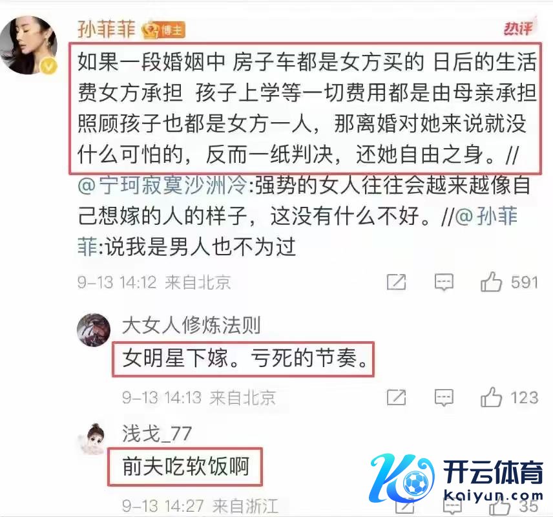Screen dimensions: 553x517
Task: Open the 浅戈_77 username
Action: coord(157,434)
